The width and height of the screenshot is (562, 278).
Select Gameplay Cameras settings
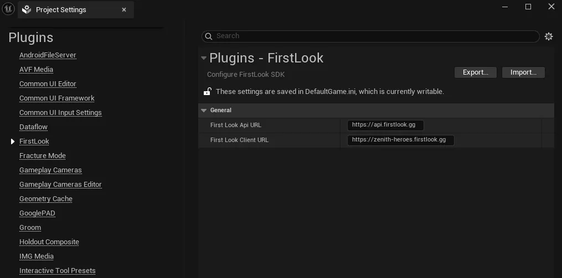(x=50, y=170)
